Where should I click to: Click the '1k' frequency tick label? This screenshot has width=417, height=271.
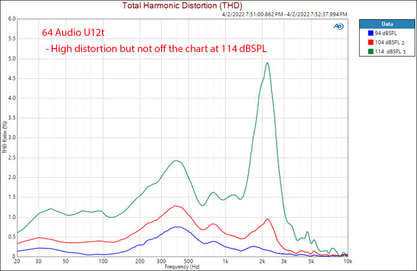coord(225,261)
